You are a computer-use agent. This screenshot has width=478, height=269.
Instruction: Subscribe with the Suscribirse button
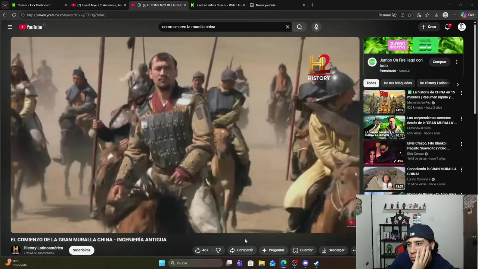pos(81,250)
